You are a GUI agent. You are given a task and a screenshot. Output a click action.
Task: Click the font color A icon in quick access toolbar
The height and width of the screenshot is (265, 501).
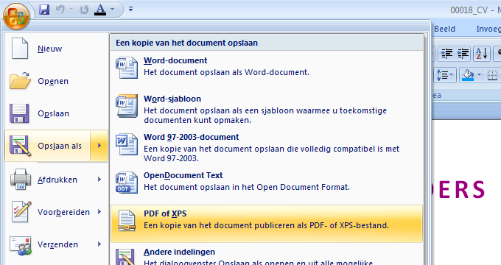[100, 10]
